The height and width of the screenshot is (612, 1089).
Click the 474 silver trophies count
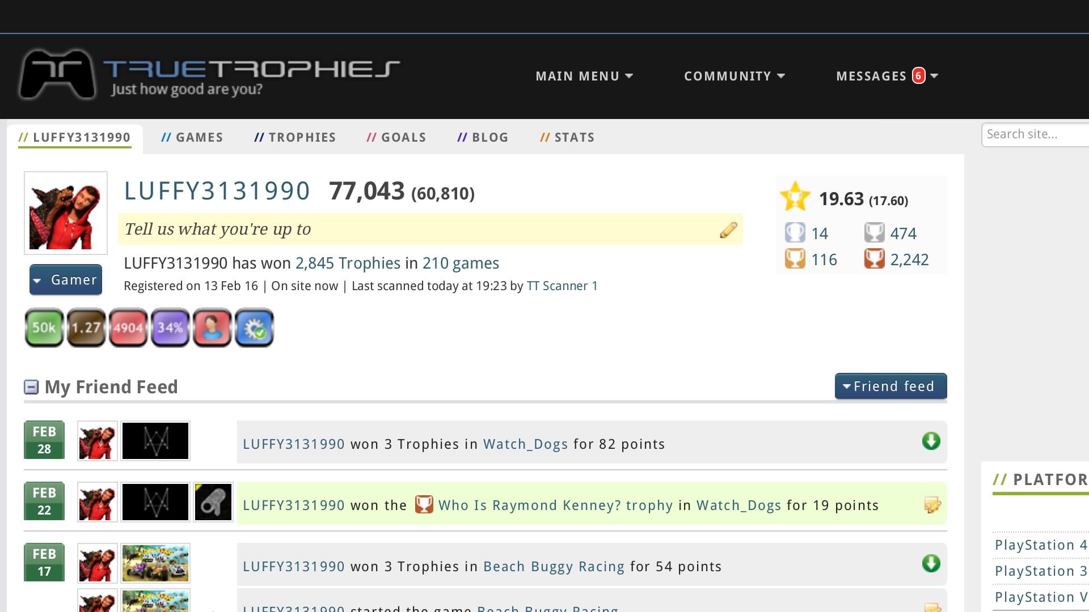pos(904,233)
